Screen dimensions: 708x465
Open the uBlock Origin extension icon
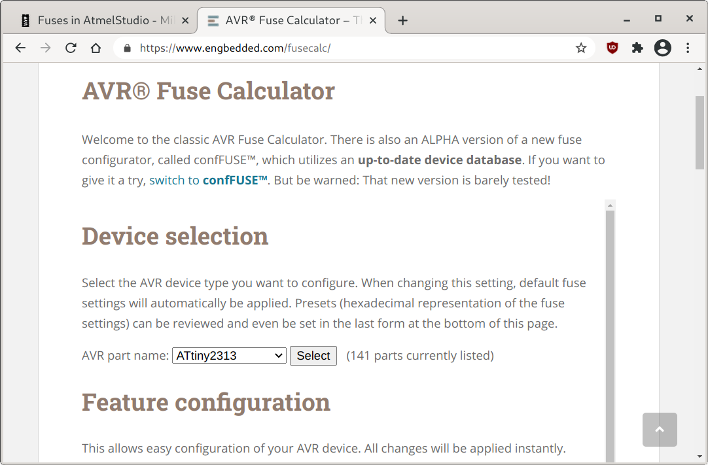point(612,48)
